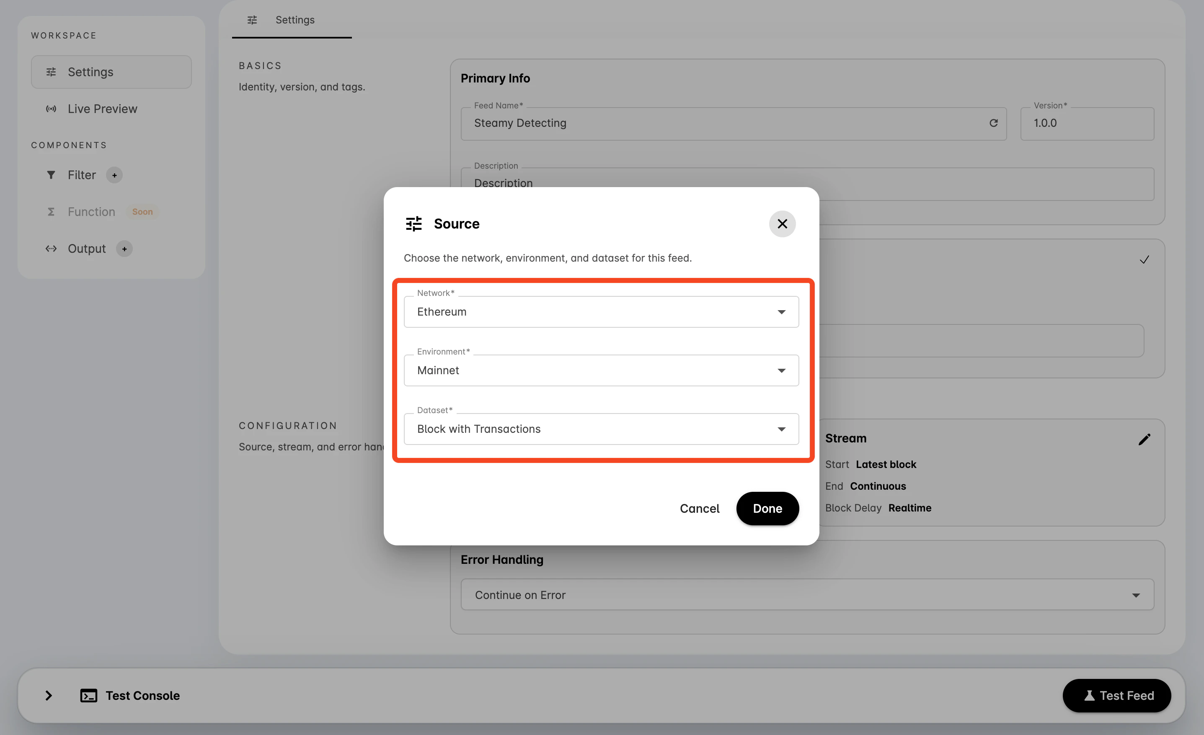Click the flask icon on Test Feed
The width and height of the screenshot is (1204, 735).
coord(1089,695)
